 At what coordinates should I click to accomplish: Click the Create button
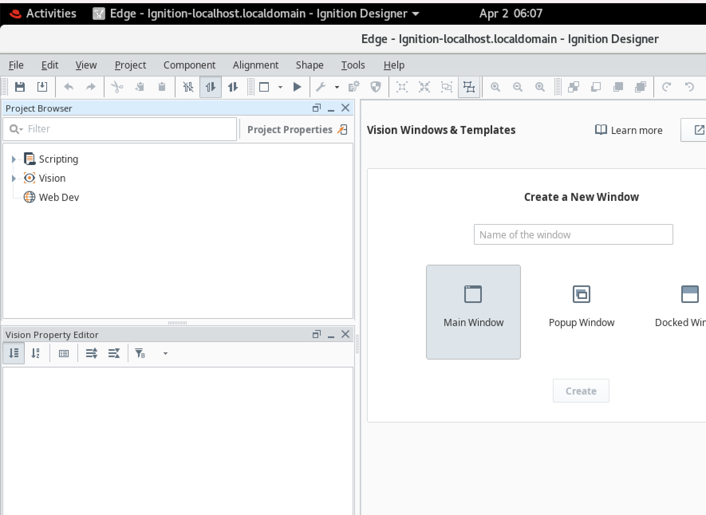coord(581,391)
